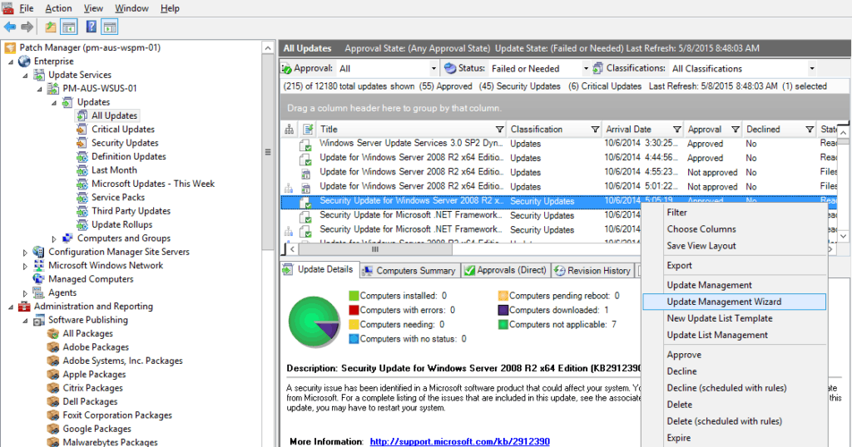Open the Action menu
This screenshot has width=852, height=447.
(58, 8)
